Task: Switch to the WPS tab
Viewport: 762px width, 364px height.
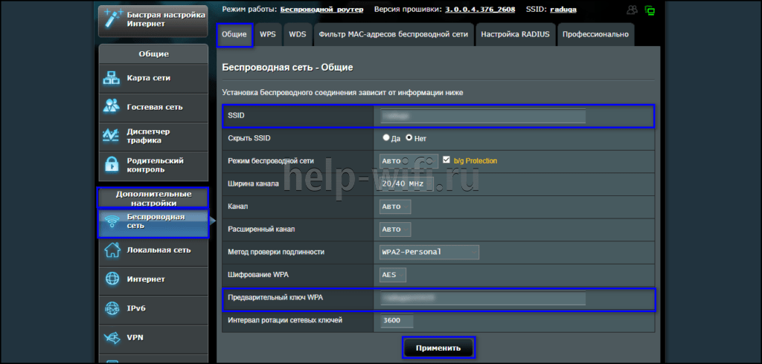Action: pyautogui.click(x=266, y=34)
